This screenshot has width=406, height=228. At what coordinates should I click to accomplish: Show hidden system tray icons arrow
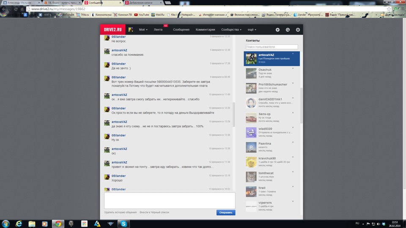pos(363,224)
